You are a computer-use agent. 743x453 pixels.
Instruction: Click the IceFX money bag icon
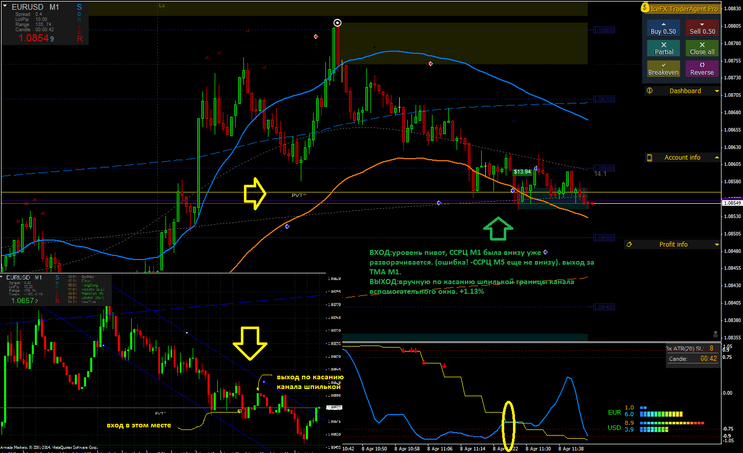coord(645,8)
